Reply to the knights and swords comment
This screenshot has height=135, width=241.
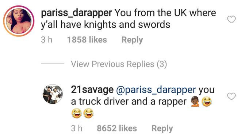tap(132, 40)
